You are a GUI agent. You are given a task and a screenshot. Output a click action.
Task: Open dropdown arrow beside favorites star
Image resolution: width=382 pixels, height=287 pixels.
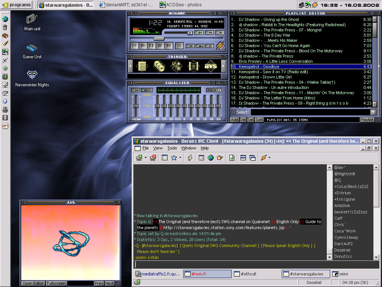(x=180, y=158)
